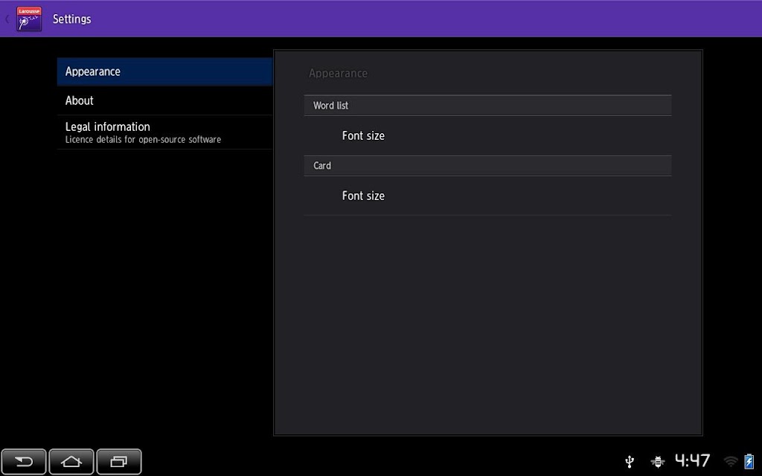Click the greyed Appearance panel heading

coord(339,74)
